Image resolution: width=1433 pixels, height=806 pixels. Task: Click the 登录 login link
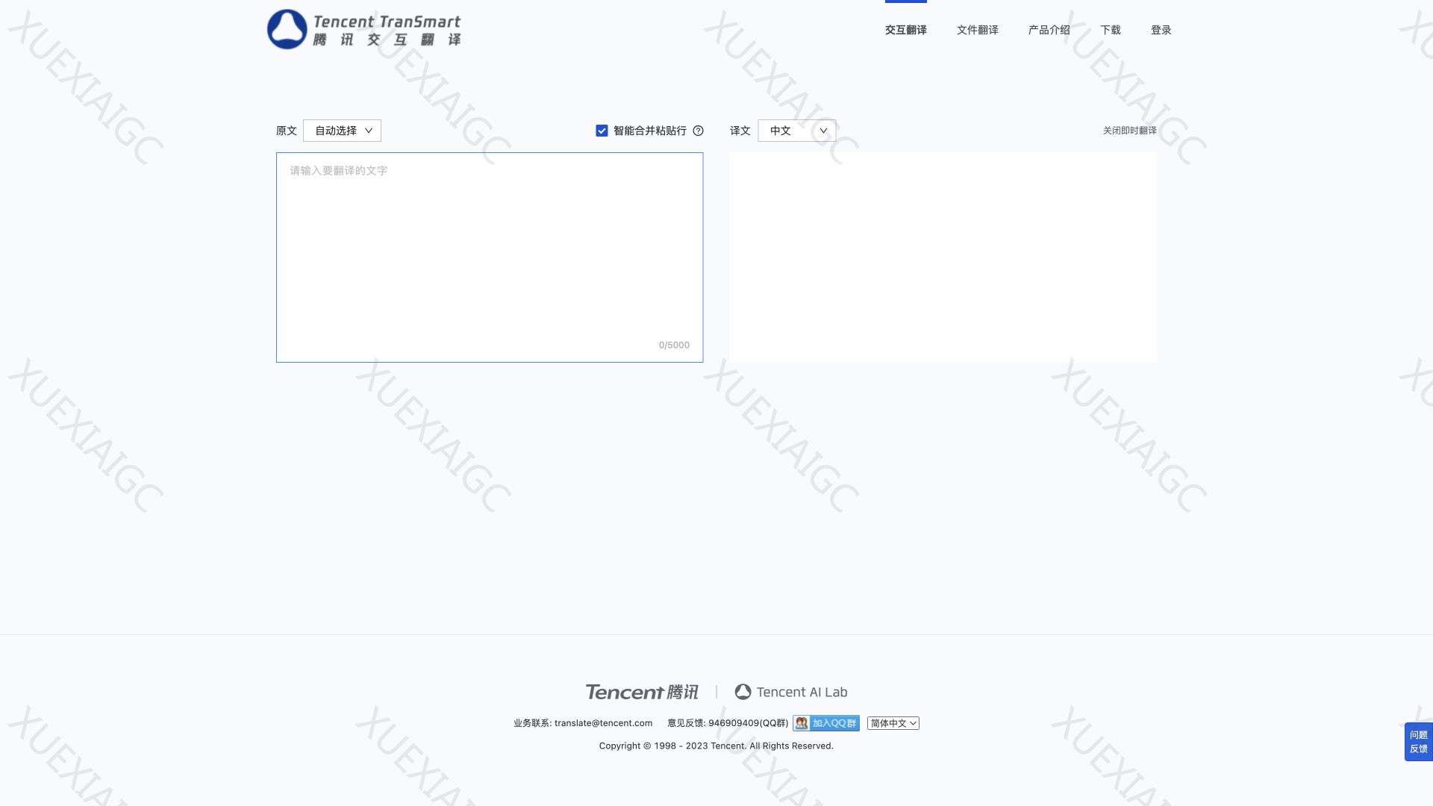(x=1161, y=30)
